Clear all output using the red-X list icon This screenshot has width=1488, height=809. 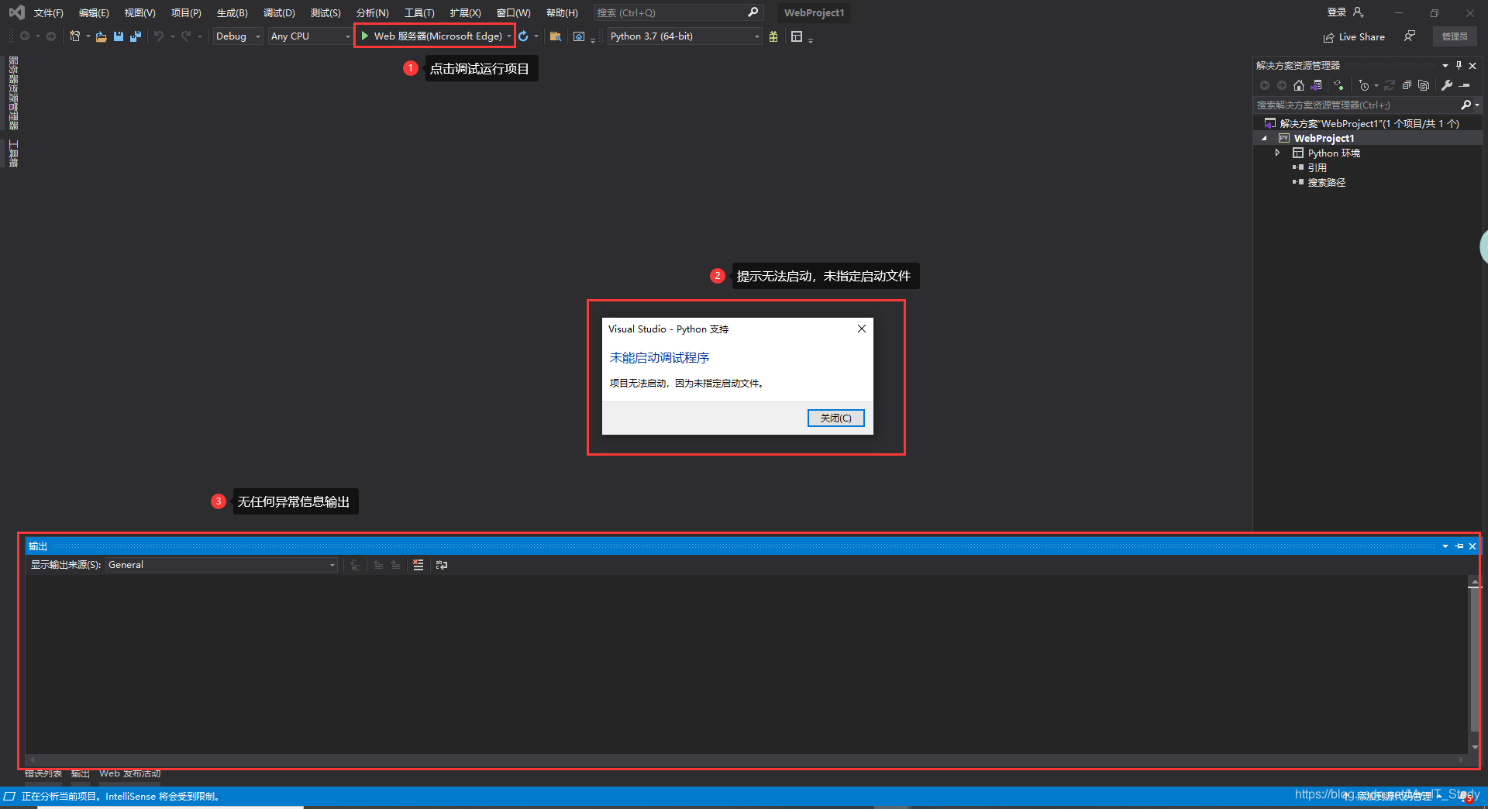[x=418, y=565]
